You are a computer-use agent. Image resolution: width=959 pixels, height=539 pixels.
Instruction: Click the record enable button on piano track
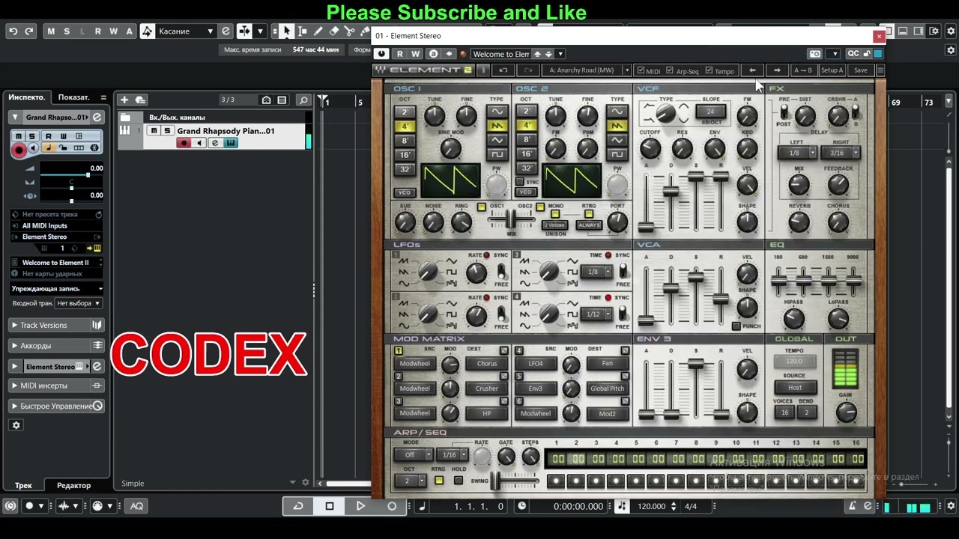tap(184, 143)
